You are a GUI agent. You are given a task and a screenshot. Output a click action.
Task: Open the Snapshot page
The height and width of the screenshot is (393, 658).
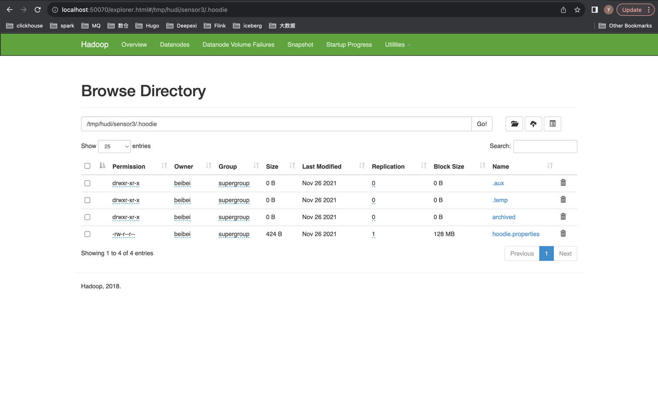(x=300, y=44)
